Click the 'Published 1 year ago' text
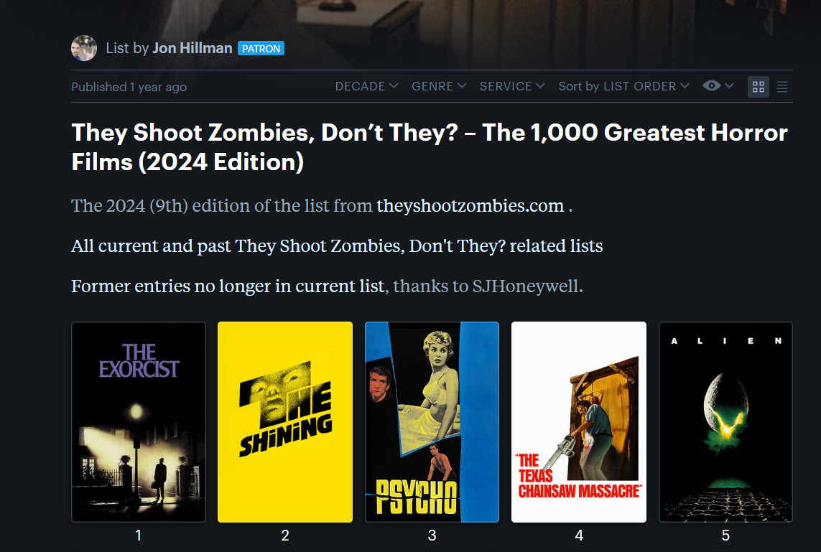This screenshot has height=552, width=821. click(129, 87)
